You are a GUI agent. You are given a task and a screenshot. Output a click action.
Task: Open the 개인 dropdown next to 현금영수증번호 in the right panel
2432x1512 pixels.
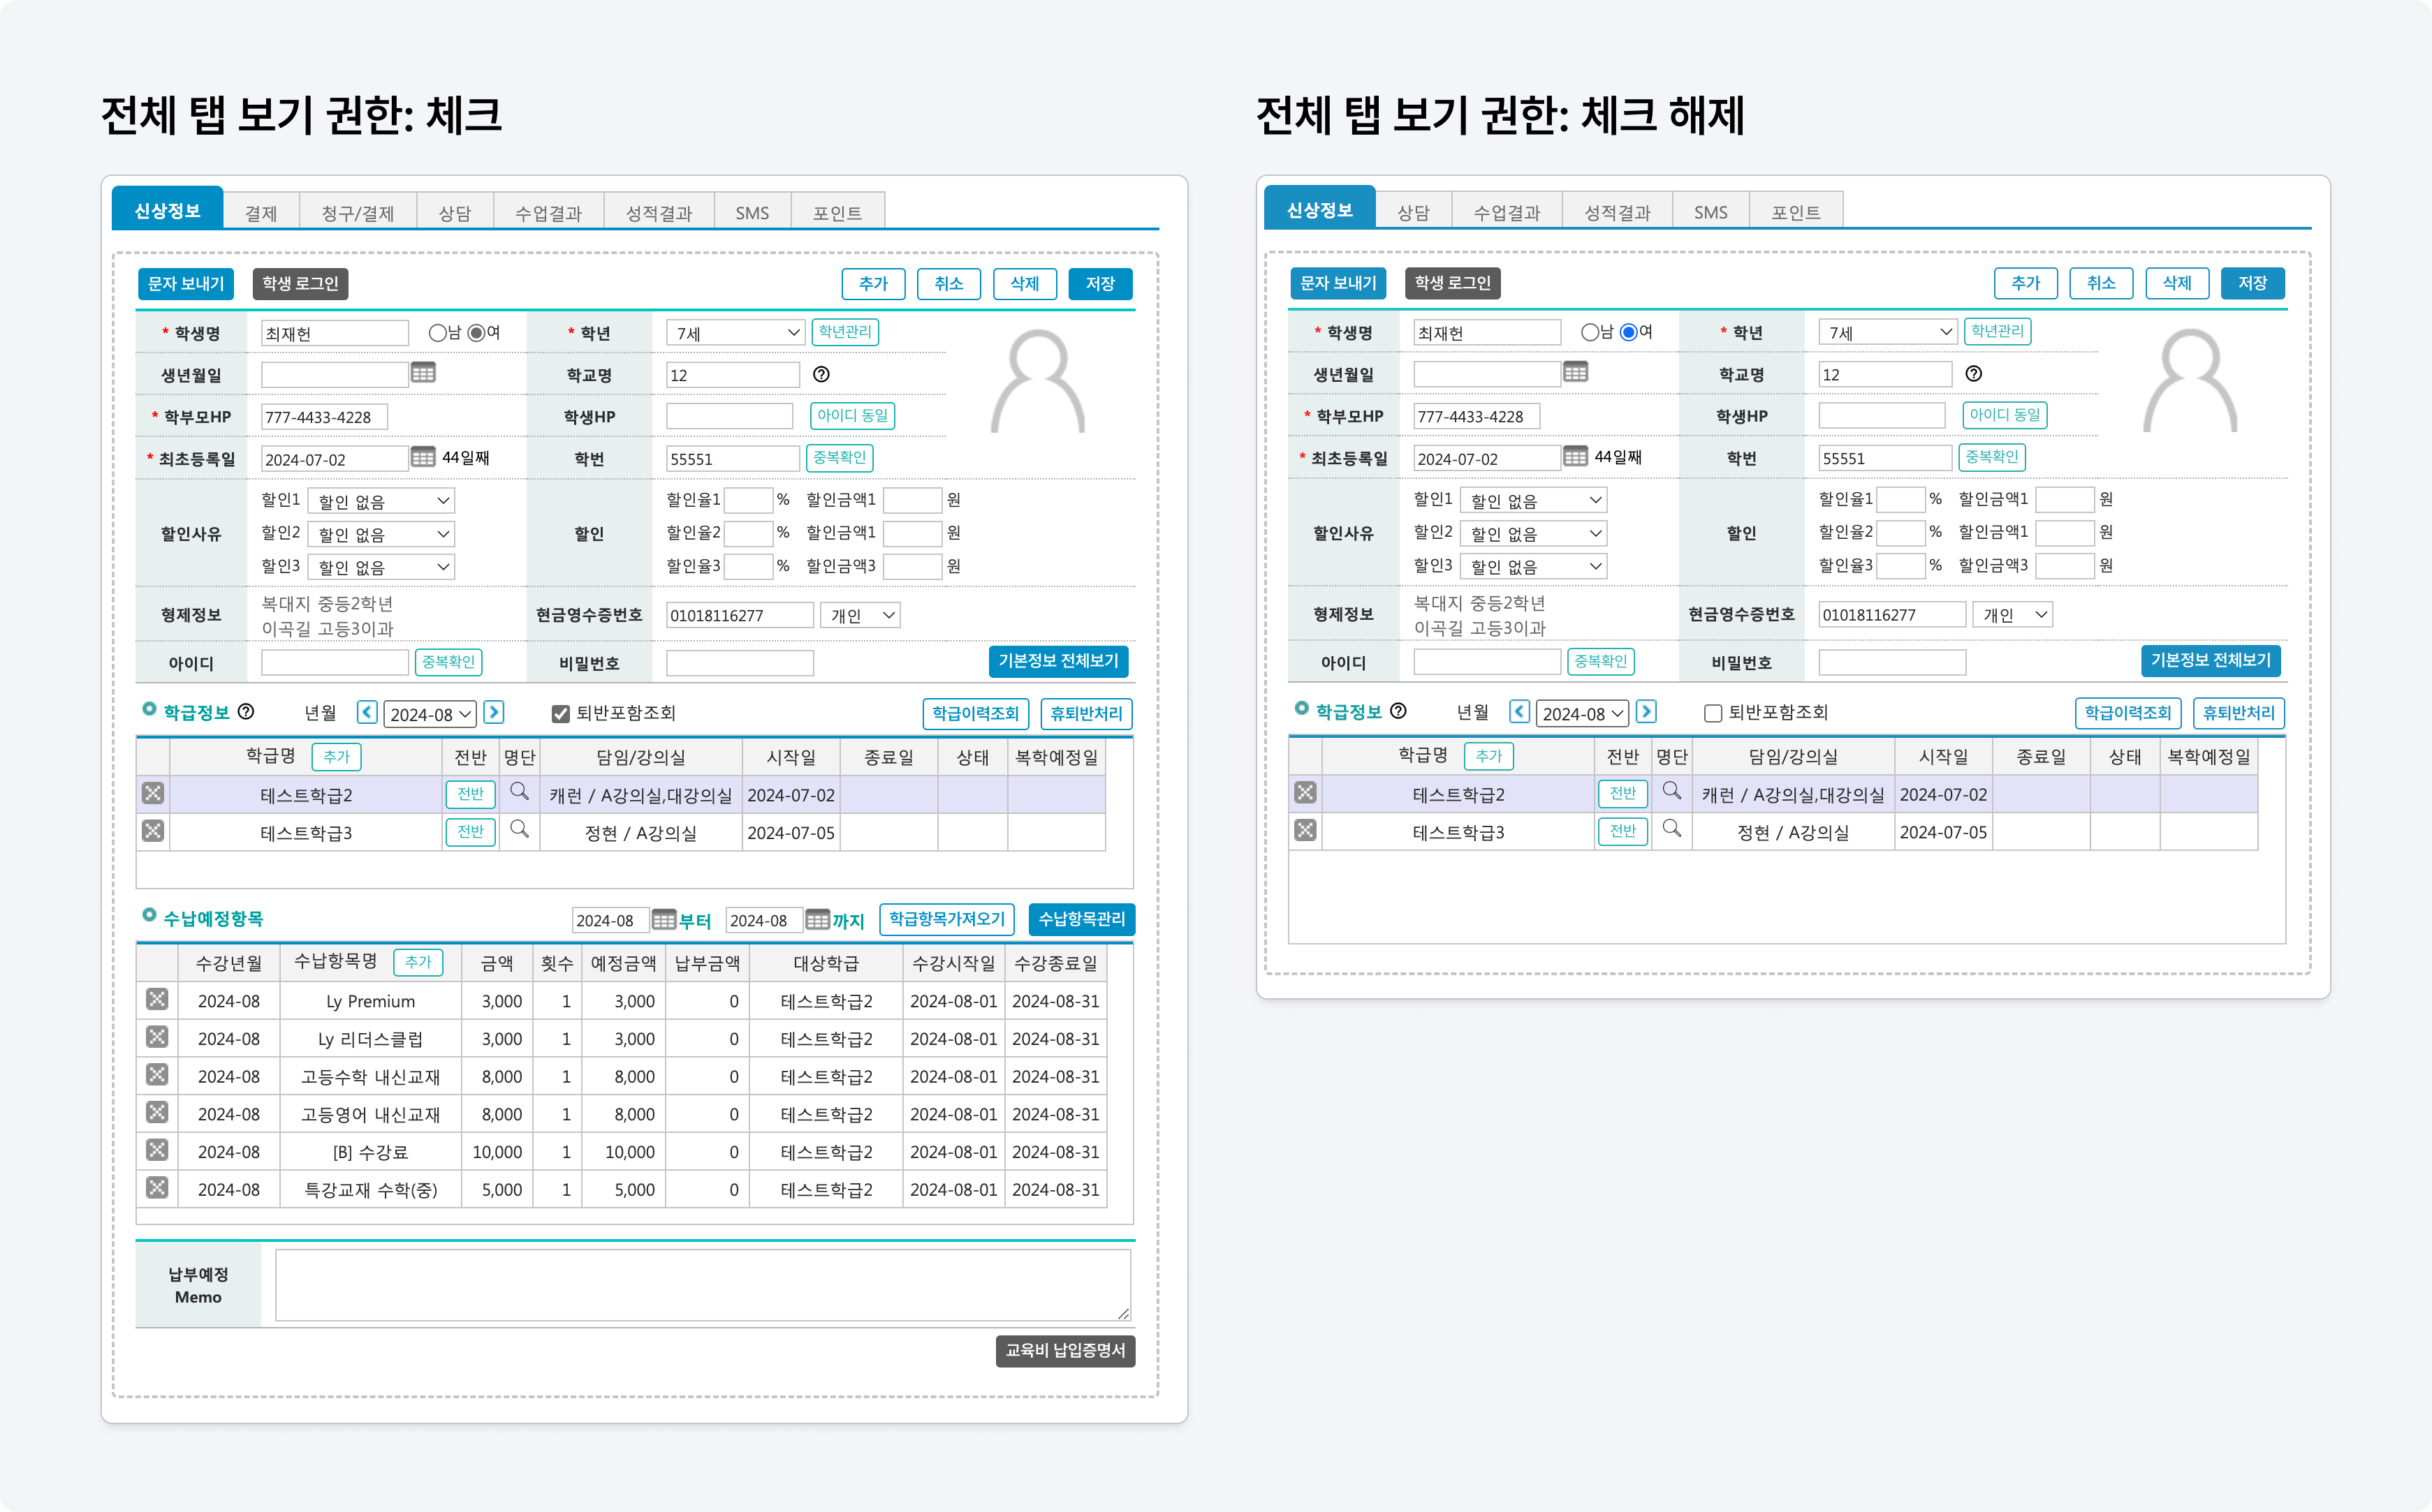coord(2012,614)
